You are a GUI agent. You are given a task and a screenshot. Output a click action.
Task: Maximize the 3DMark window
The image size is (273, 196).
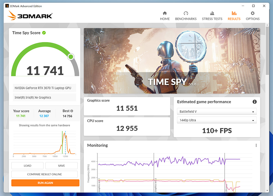click(x=253, y=6)
